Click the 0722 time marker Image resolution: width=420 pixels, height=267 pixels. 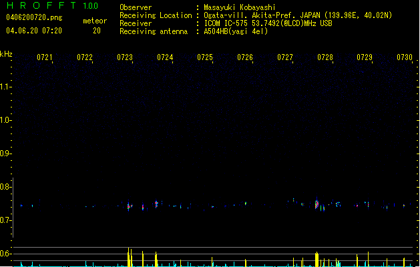tap(85, 57)
